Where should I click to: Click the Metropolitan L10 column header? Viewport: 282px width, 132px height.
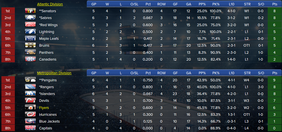click(x=232, y=73)
